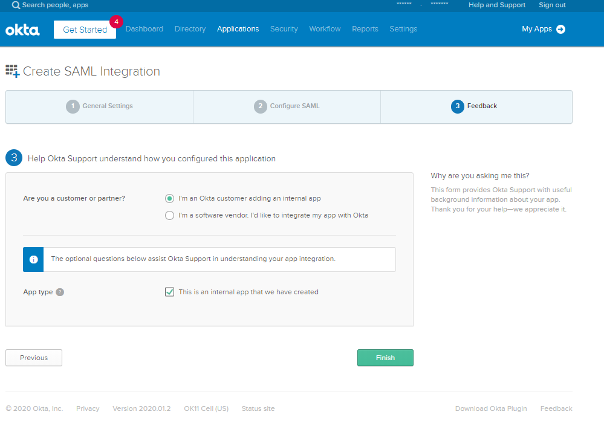Click the Okta logo
The width and height of the screenshot is (604, 426).
tap(22, 30)
